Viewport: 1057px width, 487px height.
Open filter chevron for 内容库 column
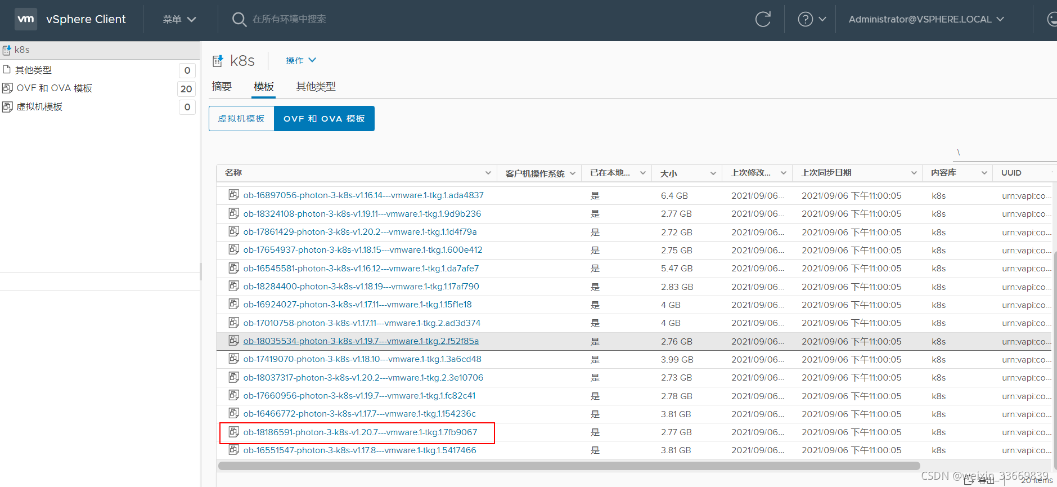click(984, 173)
